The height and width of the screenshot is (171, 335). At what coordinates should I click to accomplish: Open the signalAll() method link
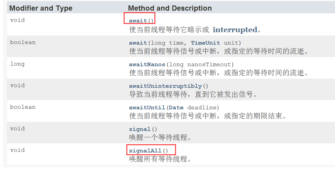[145, 151]
